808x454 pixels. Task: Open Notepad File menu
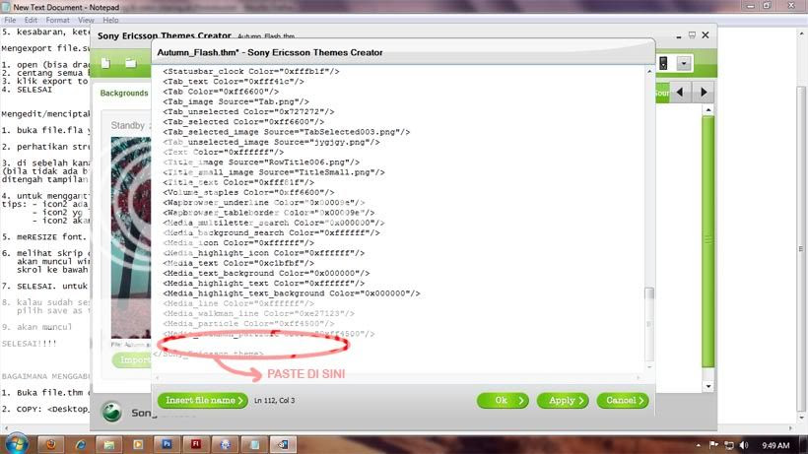click(x=10, y=20)
